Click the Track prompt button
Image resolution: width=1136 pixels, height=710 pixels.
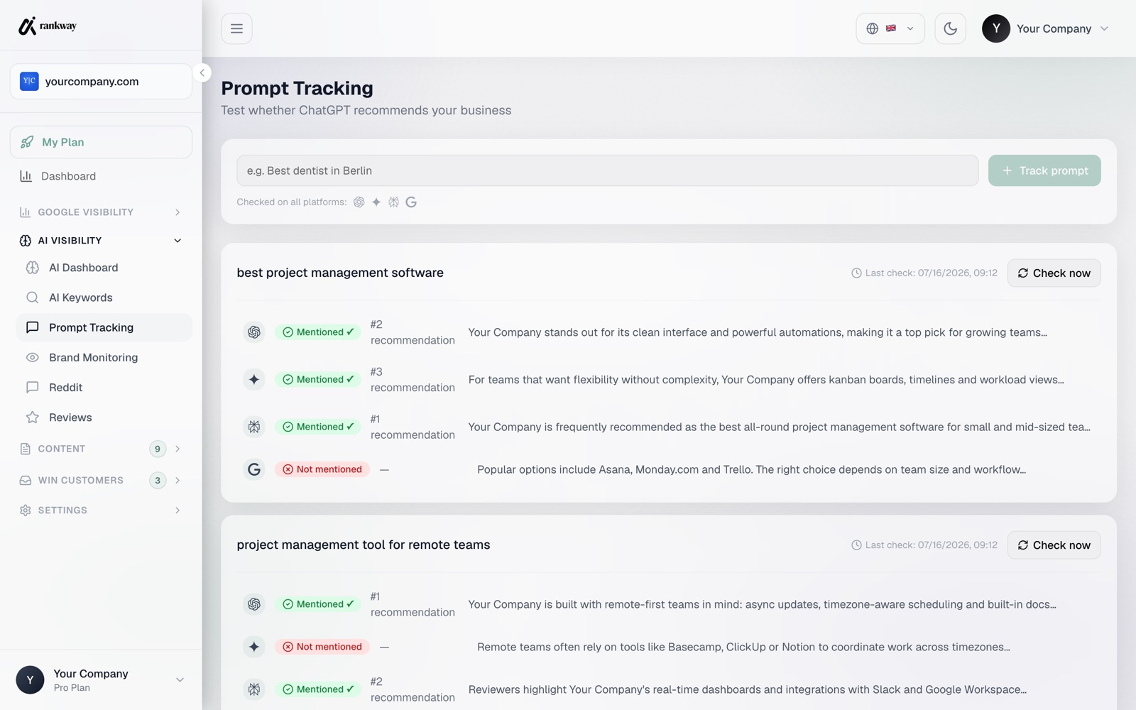1044,170
